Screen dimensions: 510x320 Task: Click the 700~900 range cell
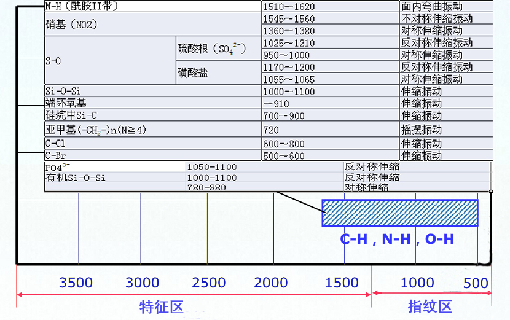(331, 115)
